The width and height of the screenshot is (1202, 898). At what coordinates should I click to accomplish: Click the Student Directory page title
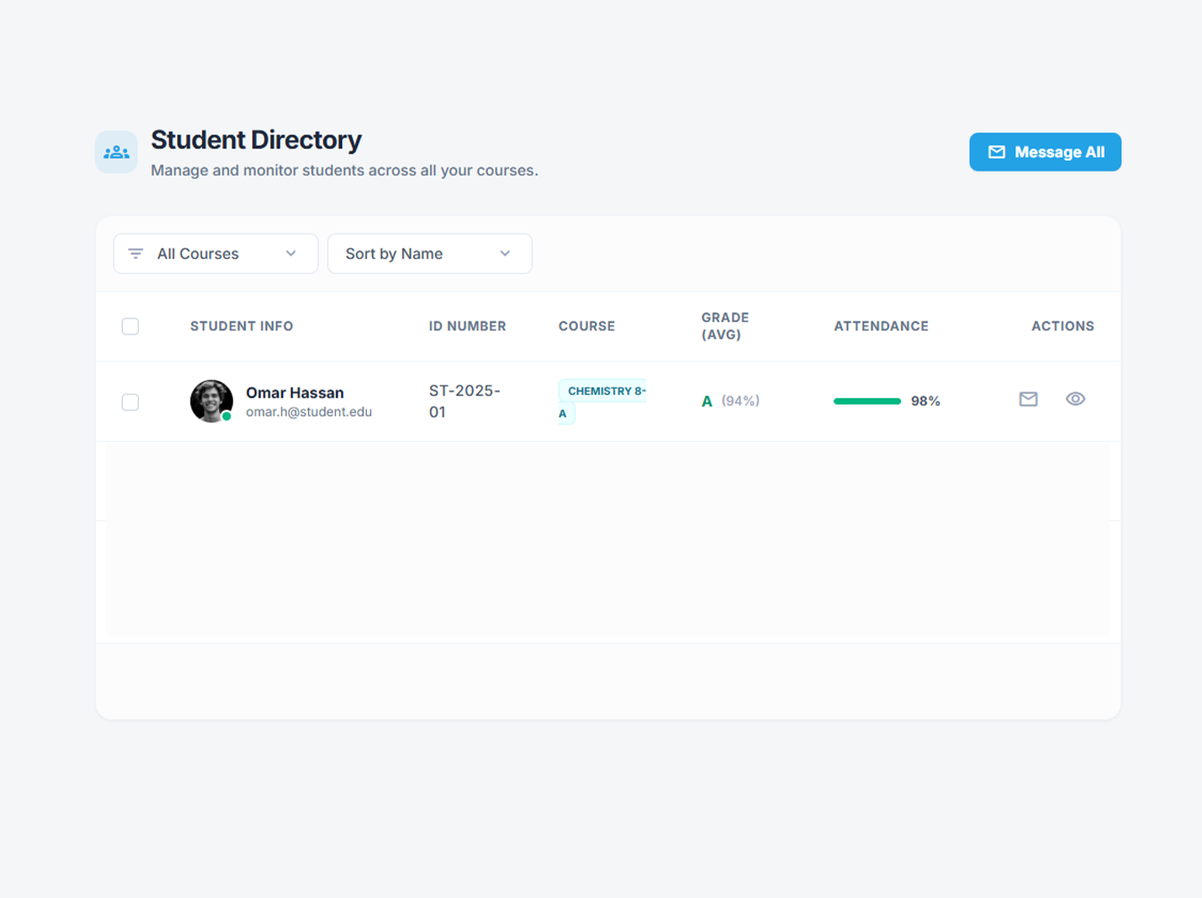click(256, 140)
